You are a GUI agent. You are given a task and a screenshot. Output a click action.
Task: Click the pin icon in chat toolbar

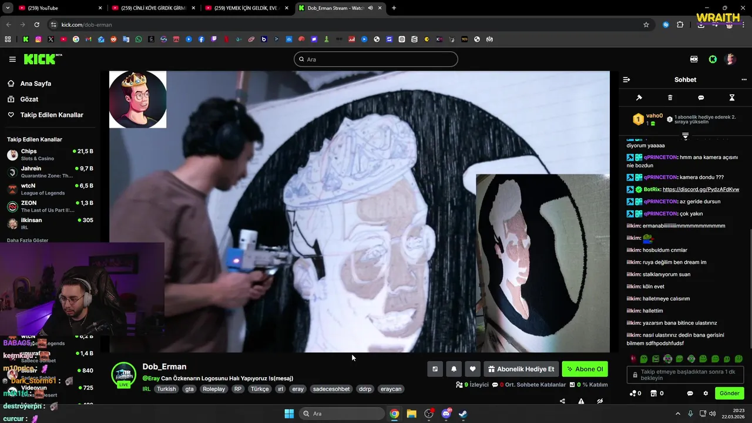[639, 98]
